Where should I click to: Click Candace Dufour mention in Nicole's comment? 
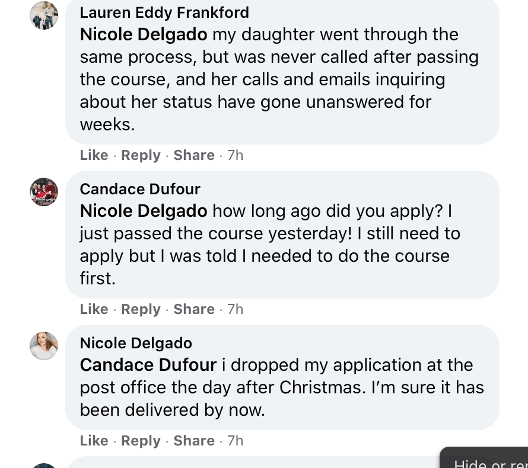pos(148,365)
